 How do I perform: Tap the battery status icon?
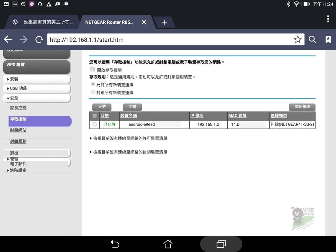click(x=306, y=4)
